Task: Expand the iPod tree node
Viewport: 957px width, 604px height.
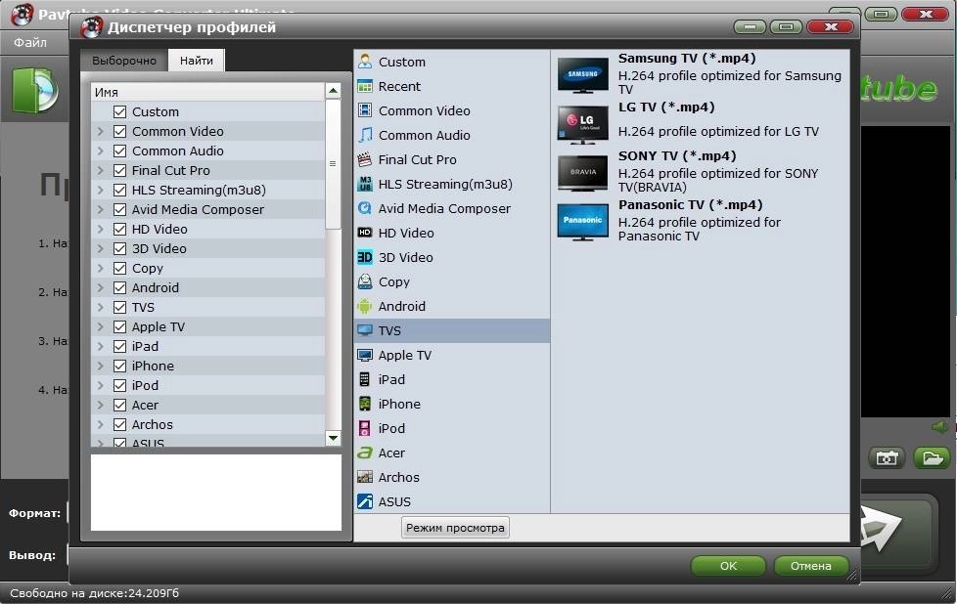Action: pos(101,385)
